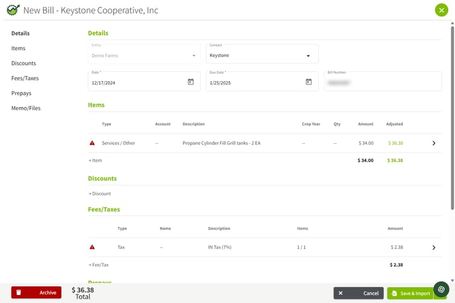This screenshot has width=455, height=303.
Task: Click the Qty column header
Action: click(337, 124)
